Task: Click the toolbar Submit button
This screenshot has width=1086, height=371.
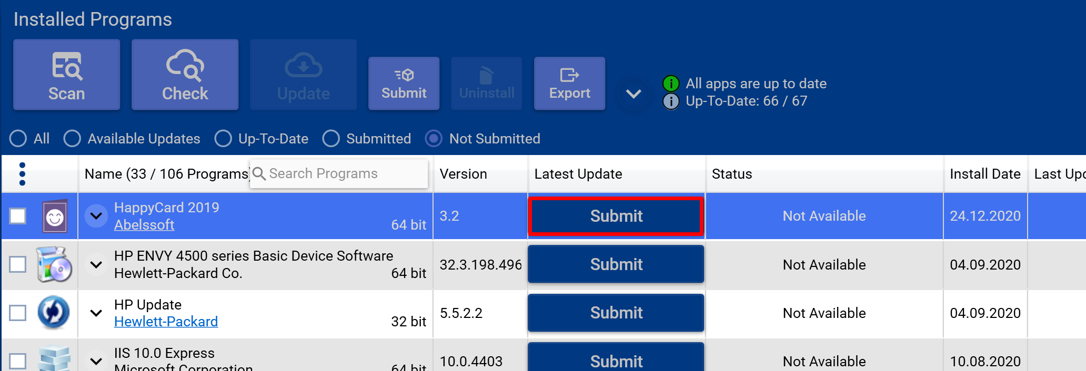Action: [x=404, y=84]
